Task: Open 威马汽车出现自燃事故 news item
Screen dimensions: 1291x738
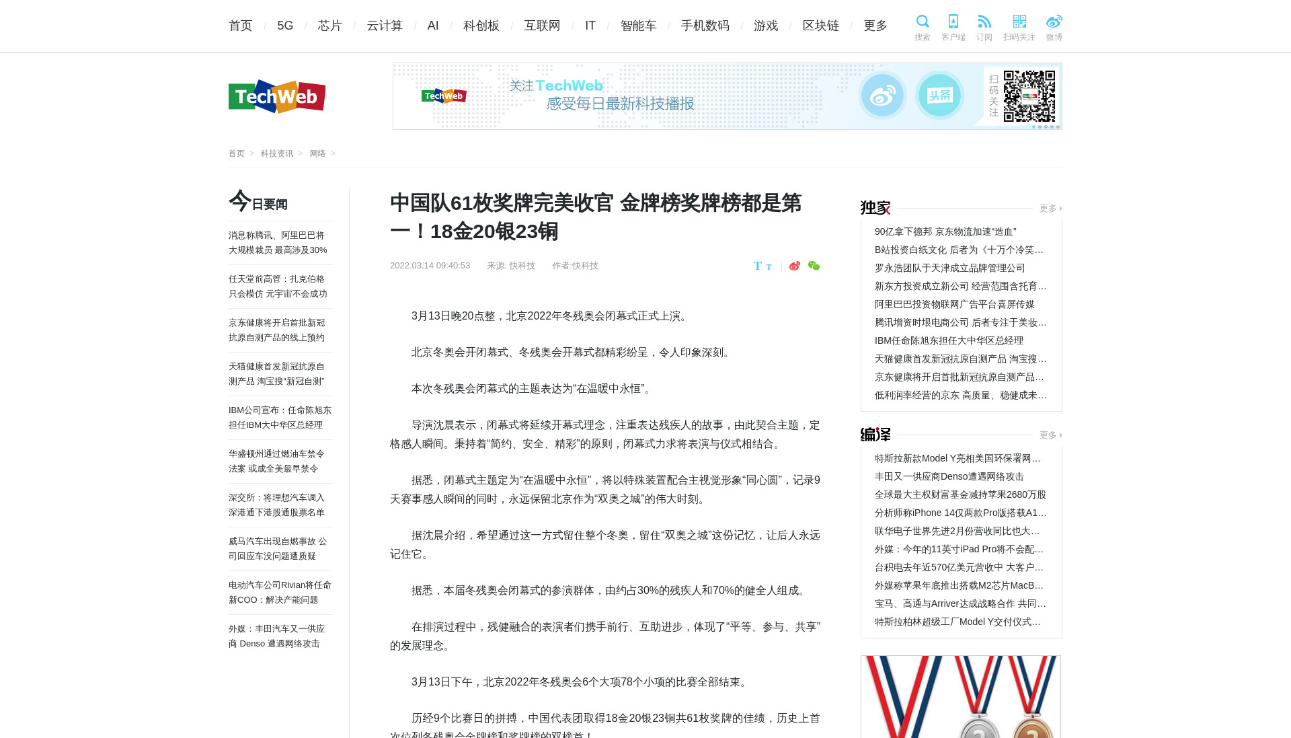Action: click(x=278, y=549)
